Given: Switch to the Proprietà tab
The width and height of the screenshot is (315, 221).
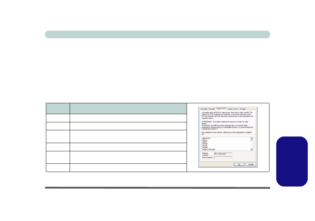Looking at the screenshot, I should pyautogui.click(x=212, y=109).
